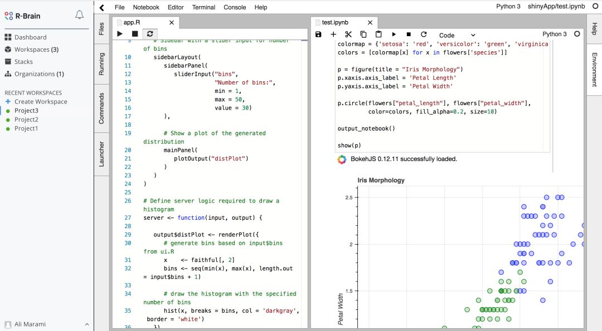Viewport: 602px width, 331px height.
Task: Click Create Workspace link
Action: (41, 102)
